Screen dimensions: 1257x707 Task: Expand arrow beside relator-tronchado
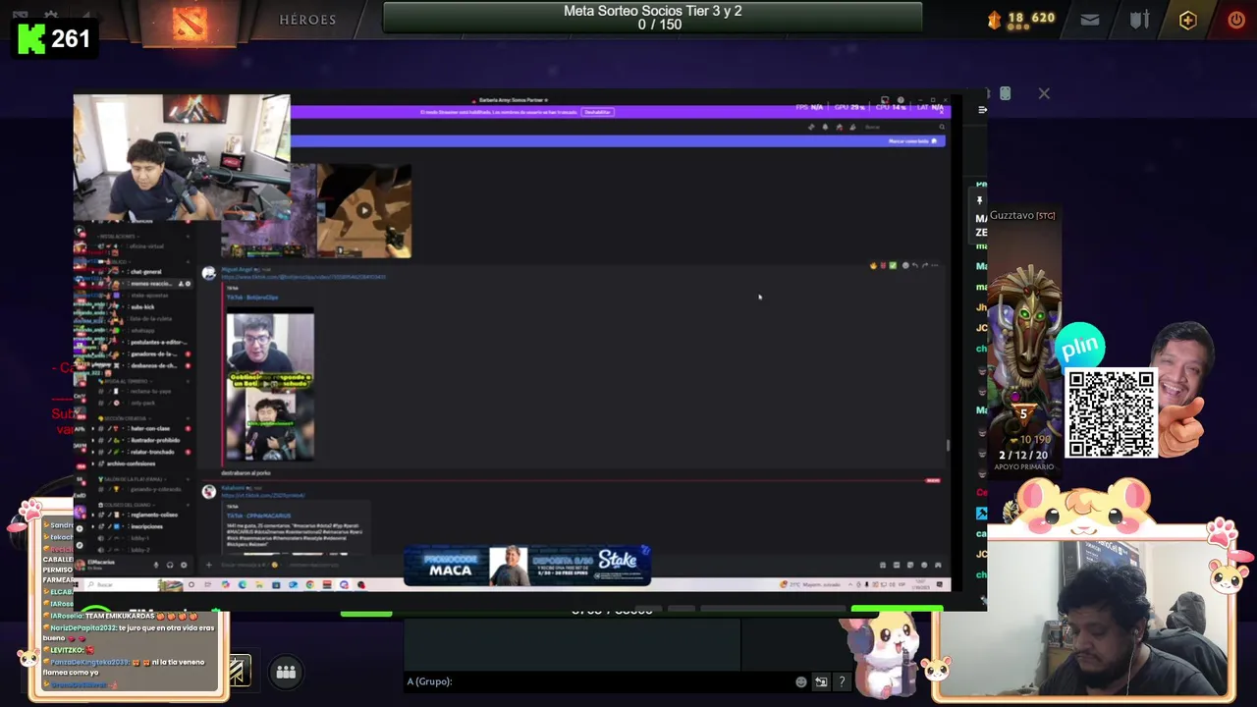(x=92, y=452)
